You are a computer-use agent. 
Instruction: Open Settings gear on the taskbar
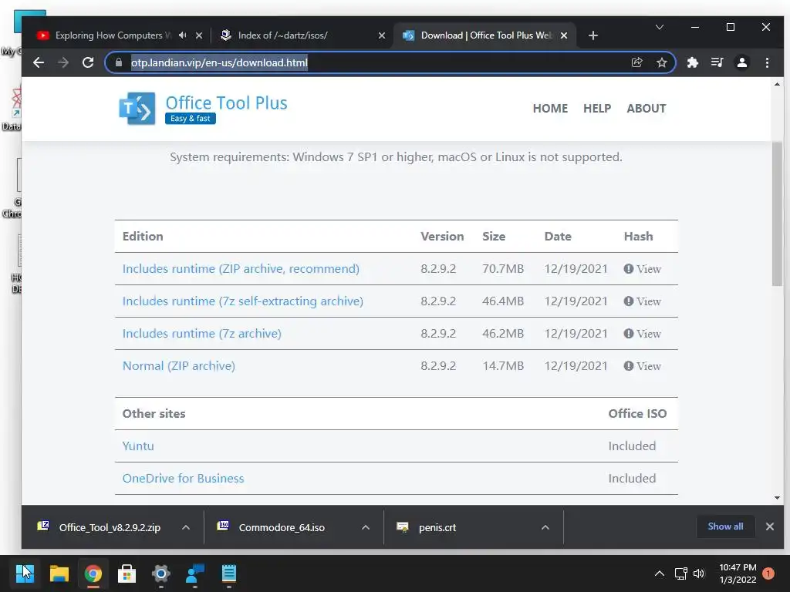coord(160,573)
